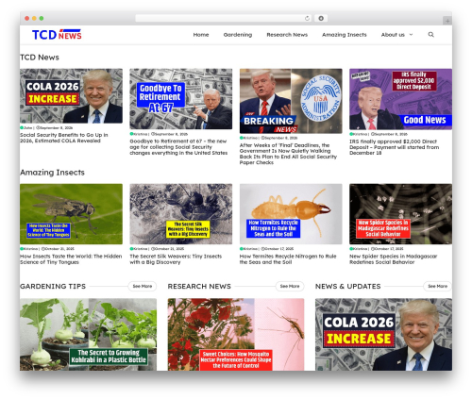Click See More for Research News

click(x=290, y=286)
